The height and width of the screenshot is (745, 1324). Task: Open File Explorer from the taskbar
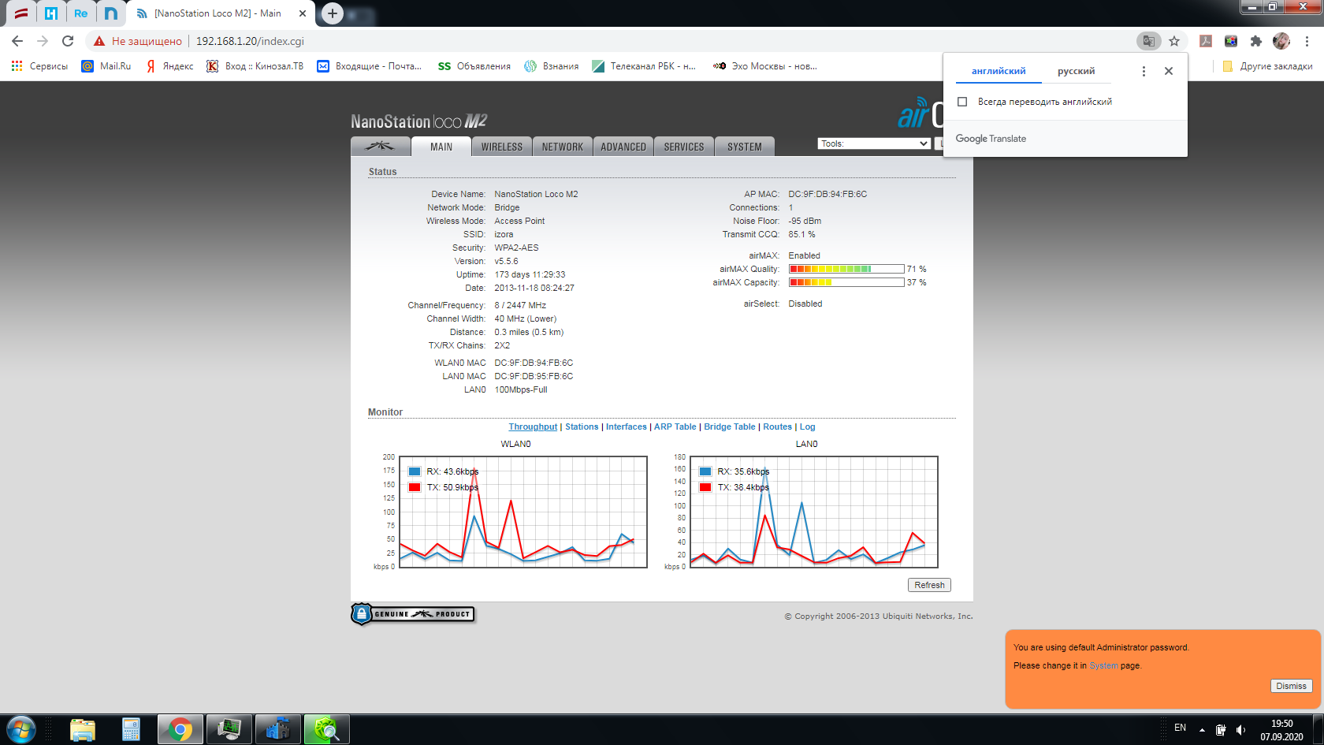point(83,729)
